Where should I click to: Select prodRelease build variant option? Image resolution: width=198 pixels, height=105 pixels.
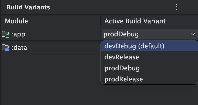click(x=149, y=79)
